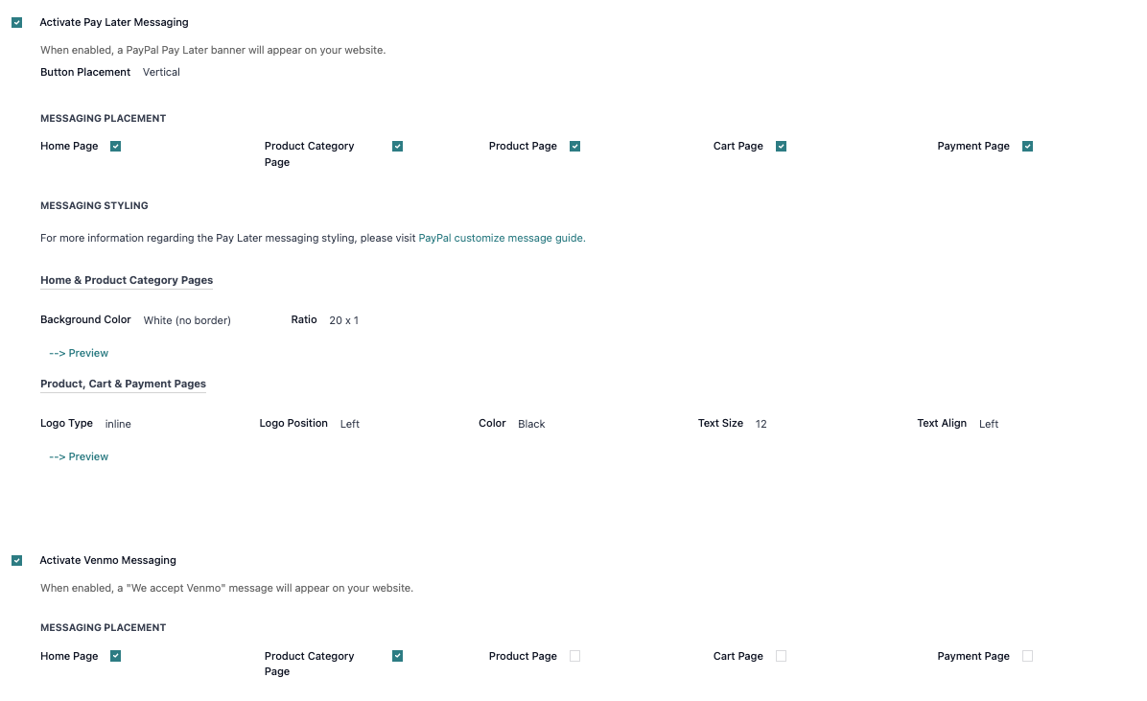Enable Venmo Payment Page checkbox
This screenshot has width=1147, height=701.
coord(1027,656)
